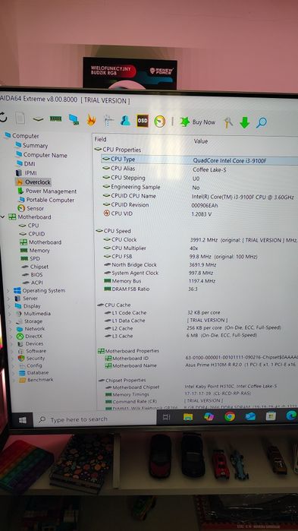Viewport: 298px width, 531px height.
Task: Open Google Chrome from taskbar
Action: tap(230, 416)
